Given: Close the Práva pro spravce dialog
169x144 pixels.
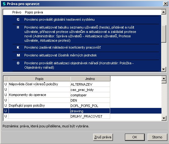Looking at the screenshot, I should pyautogui.click(x=166, y=4).
